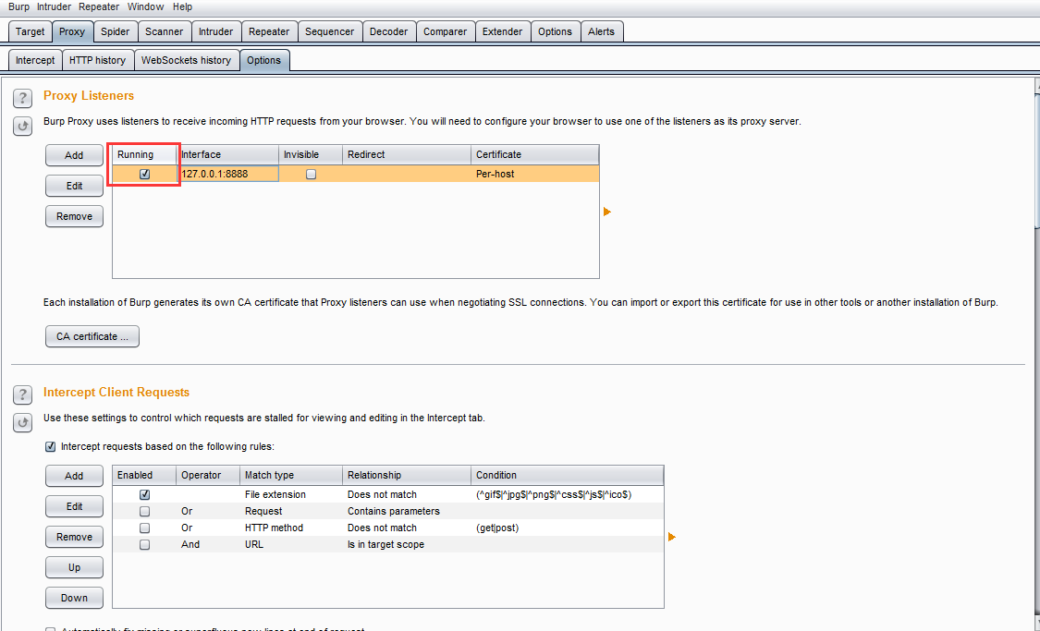Select the Contains parameters relationship cell
Screen dimensions: 1040x631
coord(407,511)
